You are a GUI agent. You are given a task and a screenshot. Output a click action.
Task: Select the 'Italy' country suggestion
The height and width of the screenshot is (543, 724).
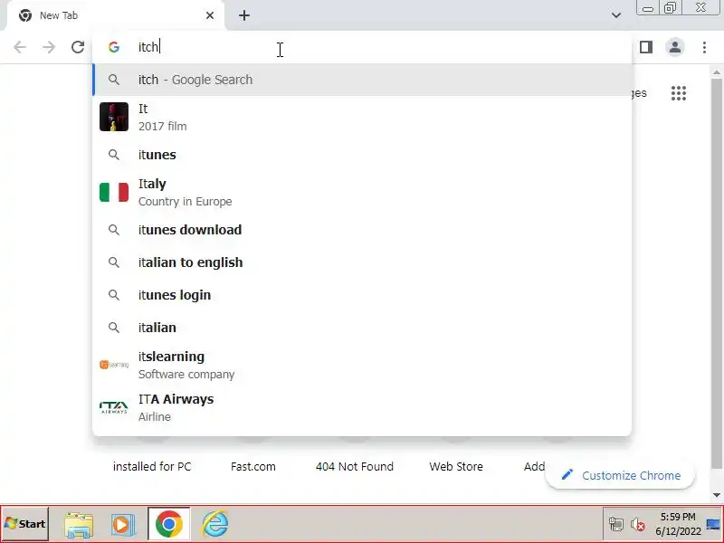pyautogui.click(x=362, y=193)
